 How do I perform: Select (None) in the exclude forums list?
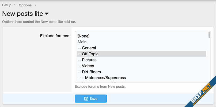[x=84, y=36]
